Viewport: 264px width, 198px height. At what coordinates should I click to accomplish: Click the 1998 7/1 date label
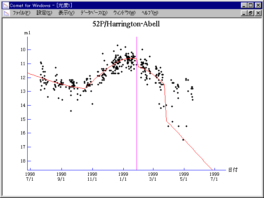tap(30, 176)
